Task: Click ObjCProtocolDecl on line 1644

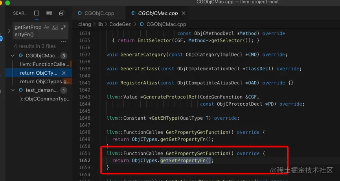Action: click(240, 104)
